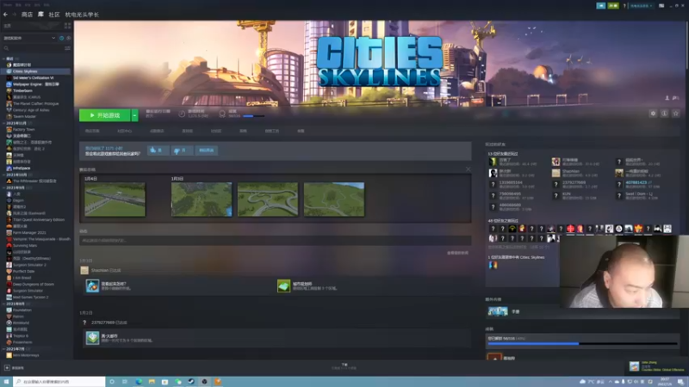
Task: Click thumbs-down not-recommend button
Action: click(x=181, y=150)
